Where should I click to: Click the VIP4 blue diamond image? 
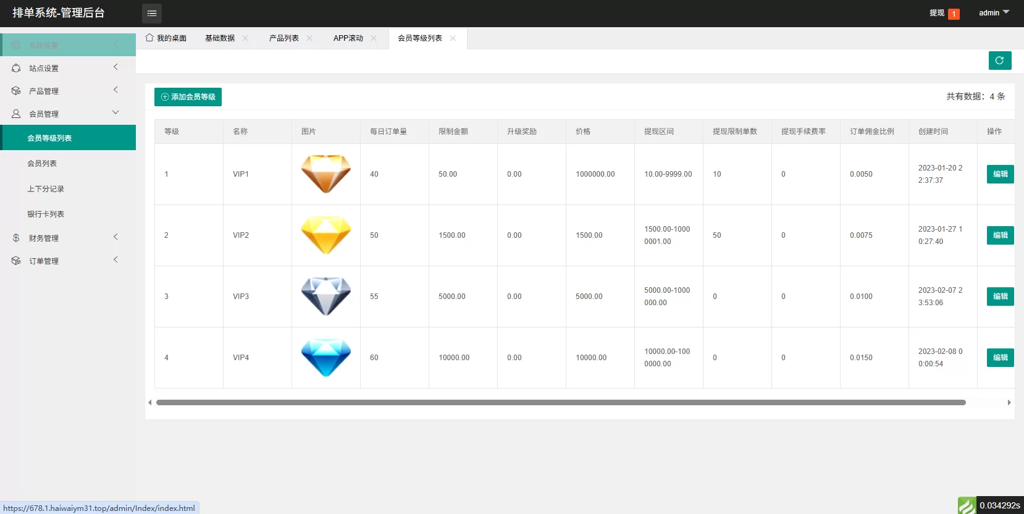coord(325,358)
